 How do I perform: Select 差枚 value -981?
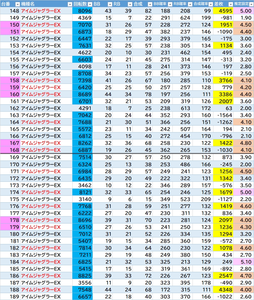(223, 18)
